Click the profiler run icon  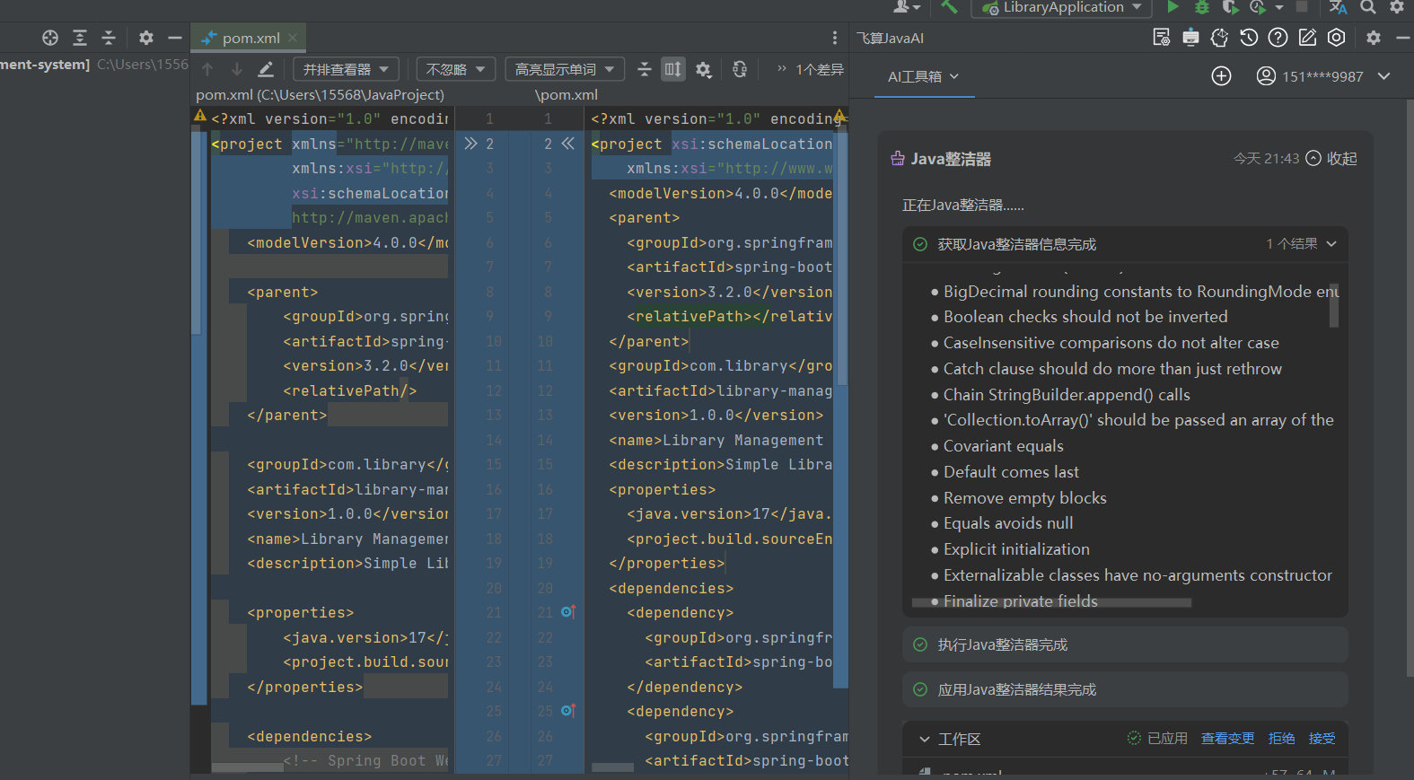1258,7
